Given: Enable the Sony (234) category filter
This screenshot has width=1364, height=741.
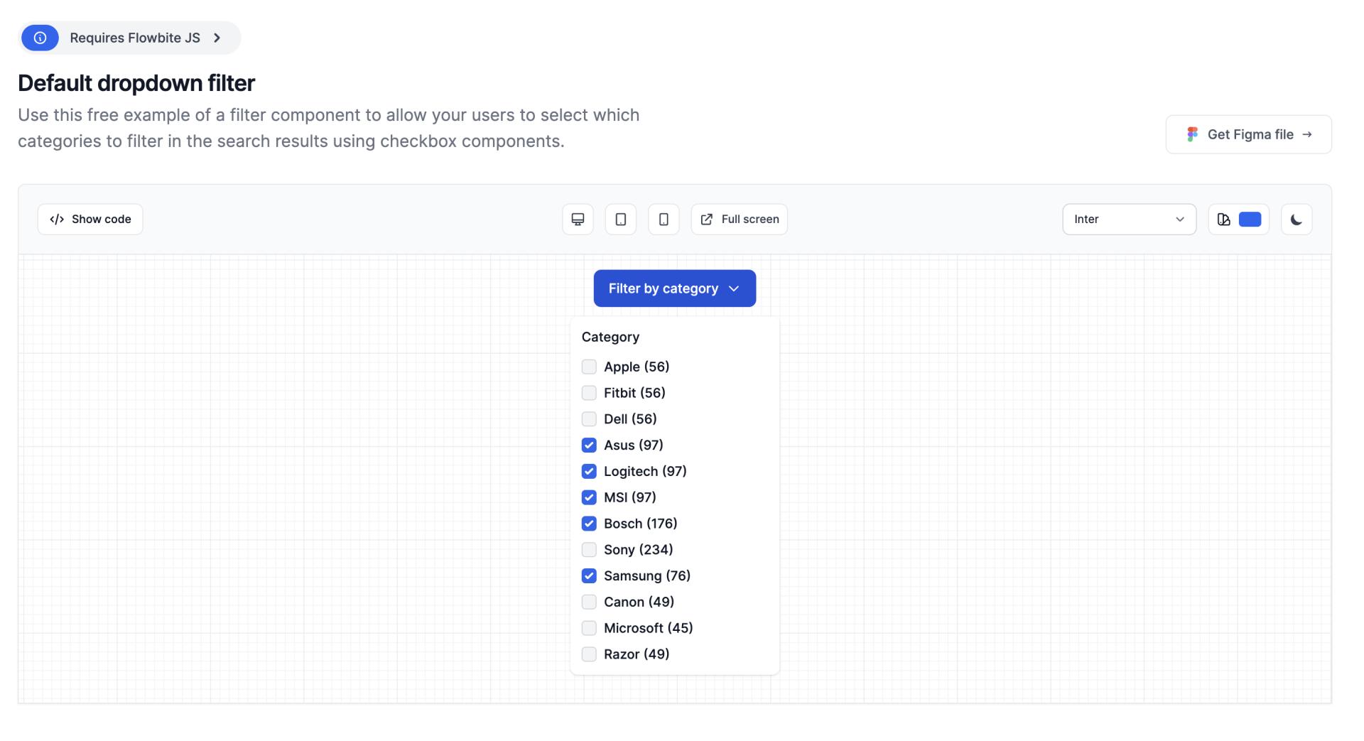Looking at the screenshot, I should (x=589, y=549).
